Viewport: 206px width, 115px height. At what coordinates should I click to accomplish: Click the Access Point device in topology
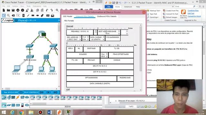coord(30,57)
